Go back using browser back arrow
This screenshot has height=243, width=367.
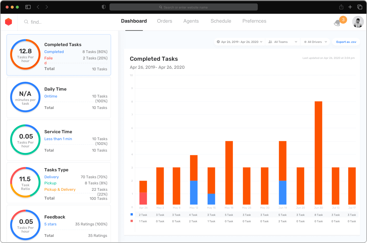[38, 7]
